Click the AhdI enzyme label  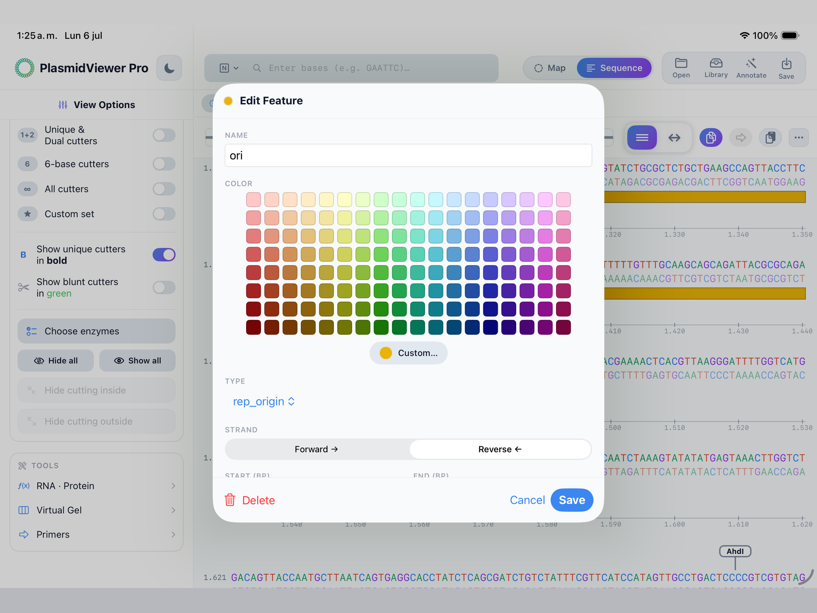pyautogui.click(x=735, y=551)
